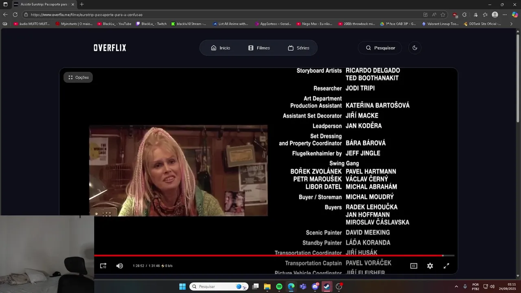The height and width of the screenshot is (293, 521).
Task: Seek on the red video progress bar
Action: click(x=274, y=256)
